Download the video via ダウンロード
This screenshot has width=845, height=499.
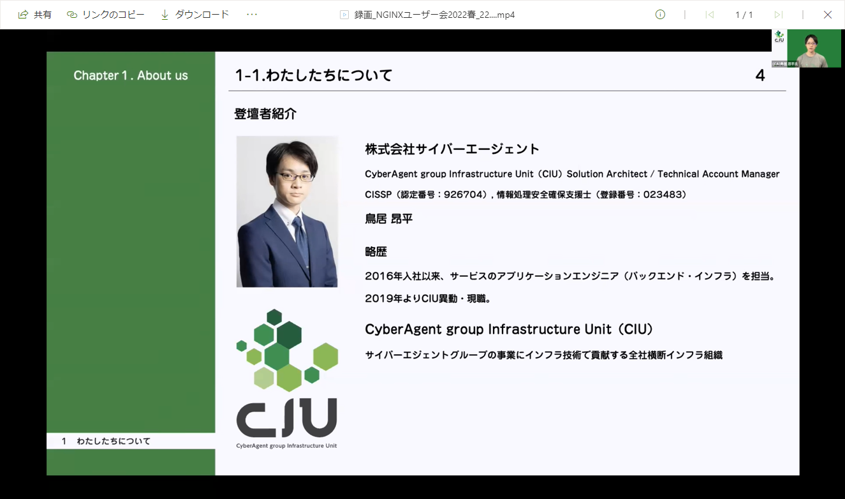pyautogui.click(x=195, y=15)
